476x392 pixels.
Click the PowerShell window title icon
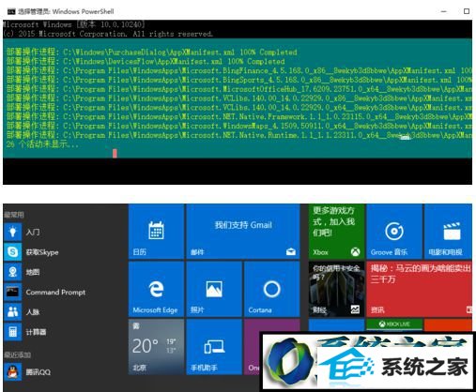11,11
